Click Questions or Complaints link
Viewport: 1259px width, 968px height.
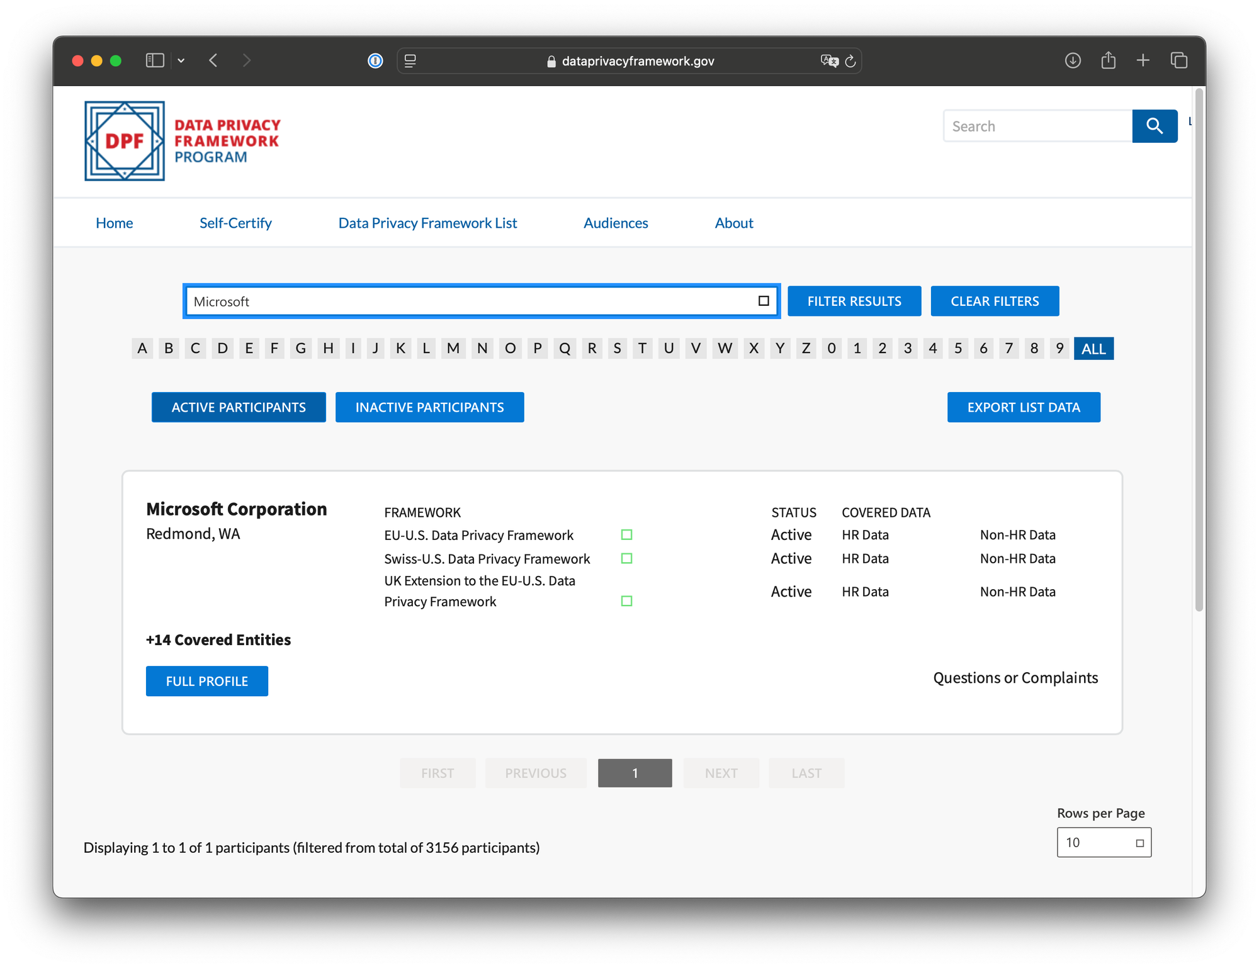(x=1015, y=678)
